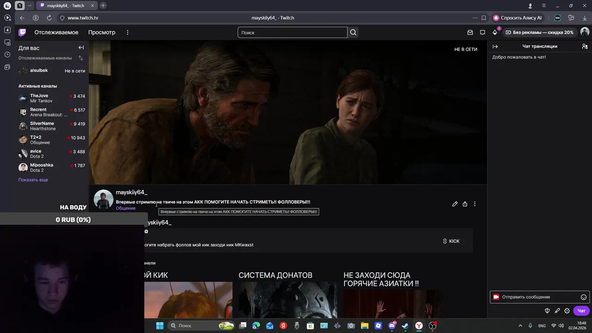Open browser downloads arrow icon
592x333 pixels.
click(585, 18)
